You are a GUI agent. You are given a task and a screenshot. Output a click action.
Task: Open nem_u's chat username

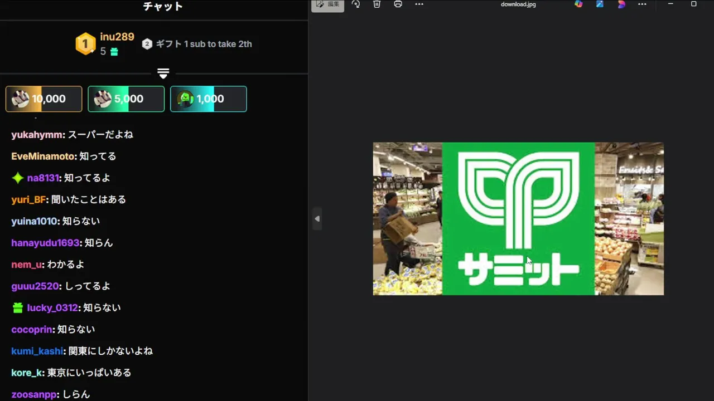[x=27, y=265]
